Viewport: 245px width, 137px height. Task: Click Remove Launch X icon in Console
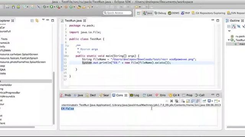click(171, 101)
